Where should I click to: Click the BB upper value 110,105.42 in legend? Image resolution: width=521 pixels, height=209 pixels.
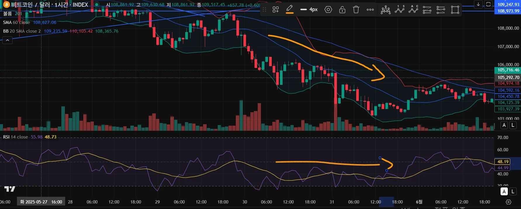tap(81, 31)
